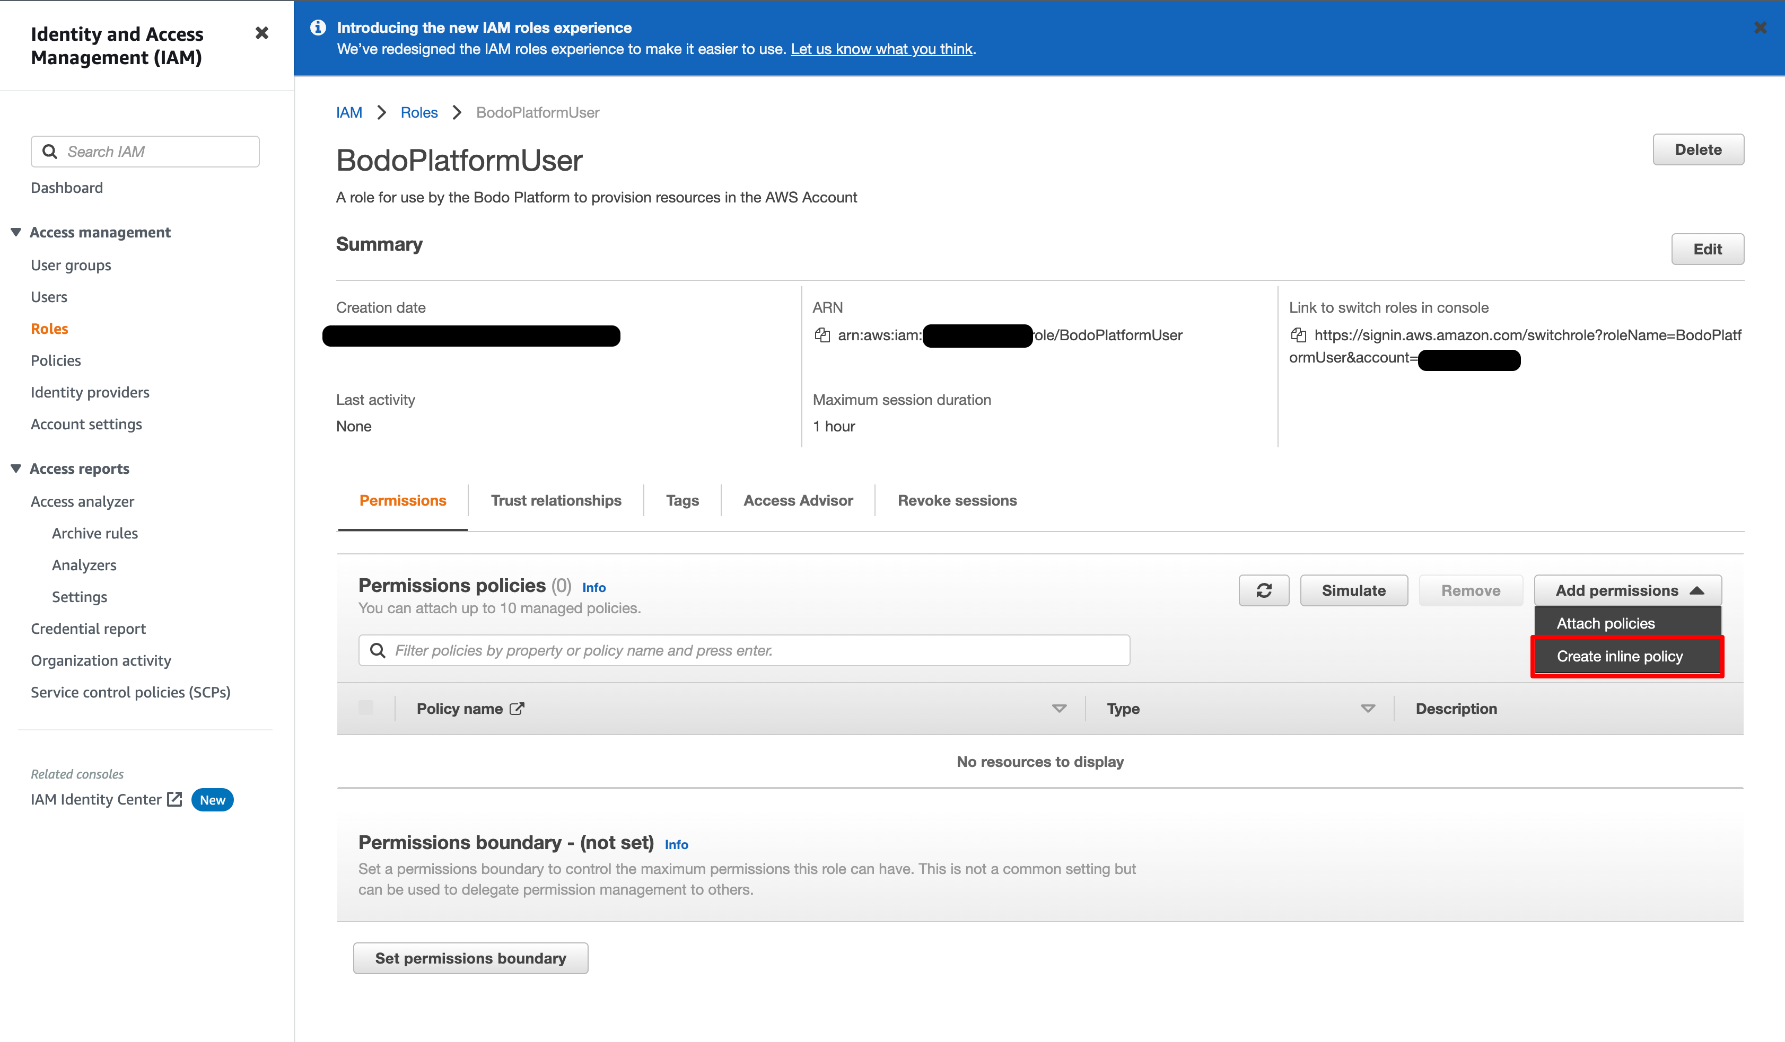Open the Policy name external link icon

(x=518, y=708)
